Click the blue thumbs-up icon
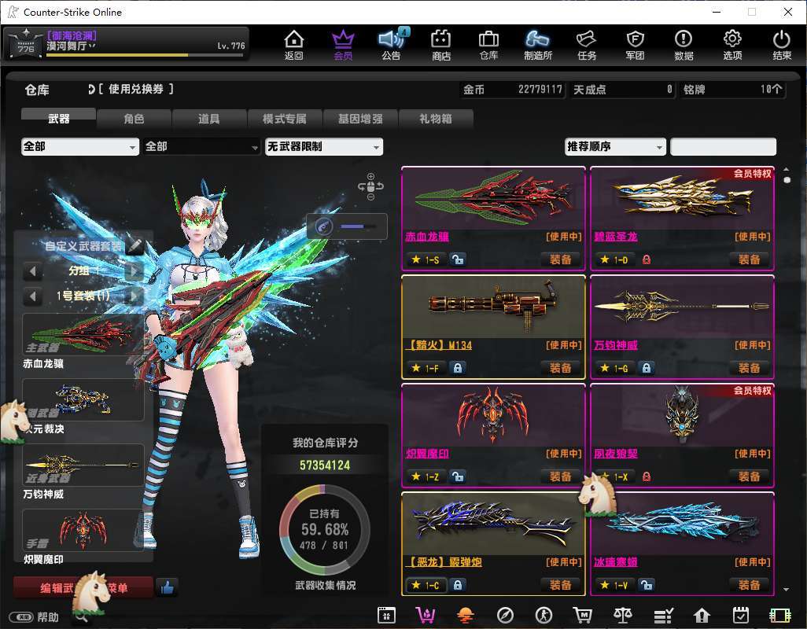807x629 pixels. tap(167, 587)
